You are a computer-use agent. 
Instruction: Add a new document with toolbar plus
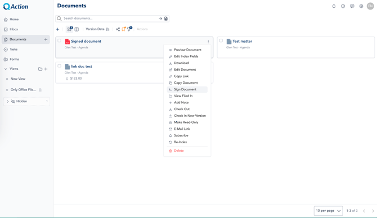(x=58, y=29)
